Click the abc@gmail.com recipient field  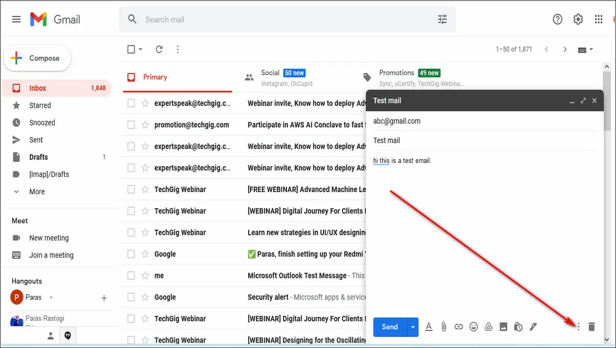point(484,121)
